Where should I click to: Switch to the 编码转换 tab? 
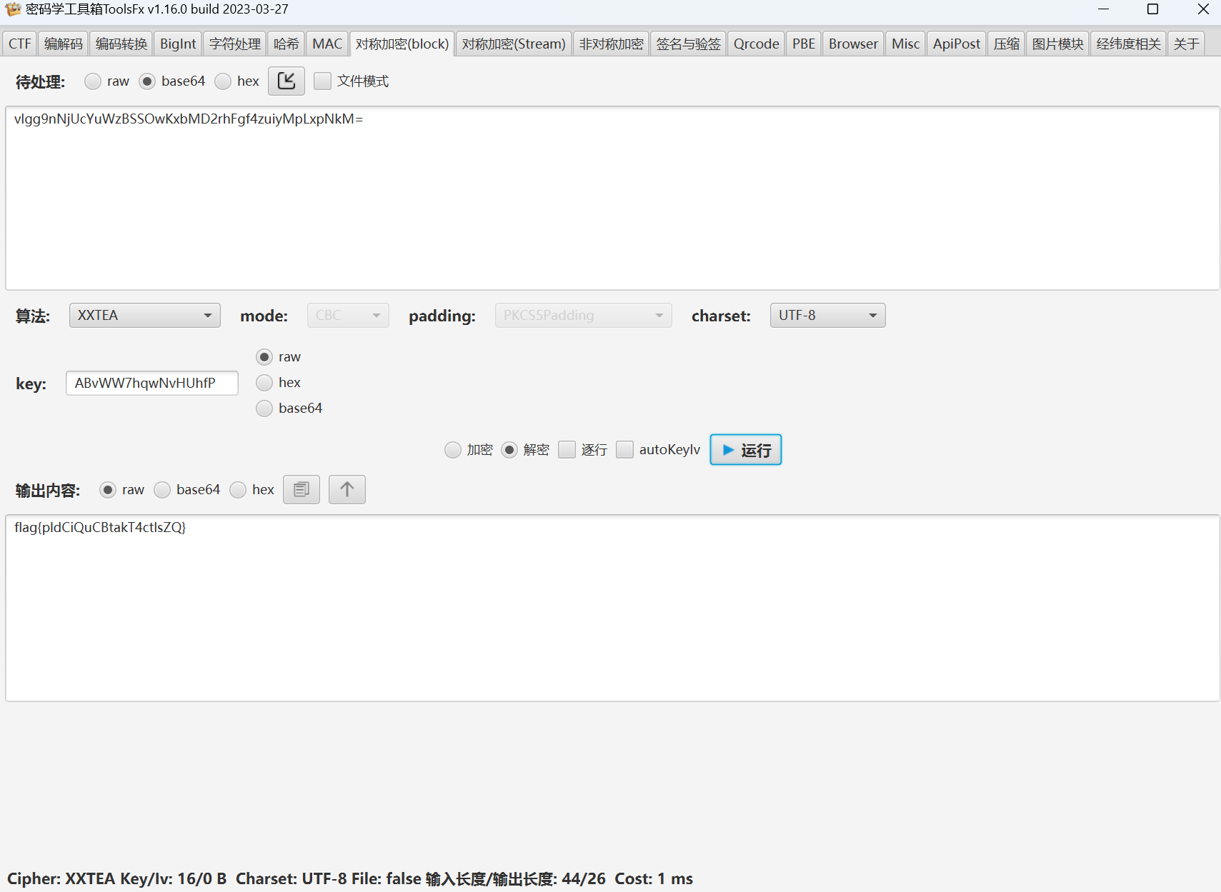[121, 44]
